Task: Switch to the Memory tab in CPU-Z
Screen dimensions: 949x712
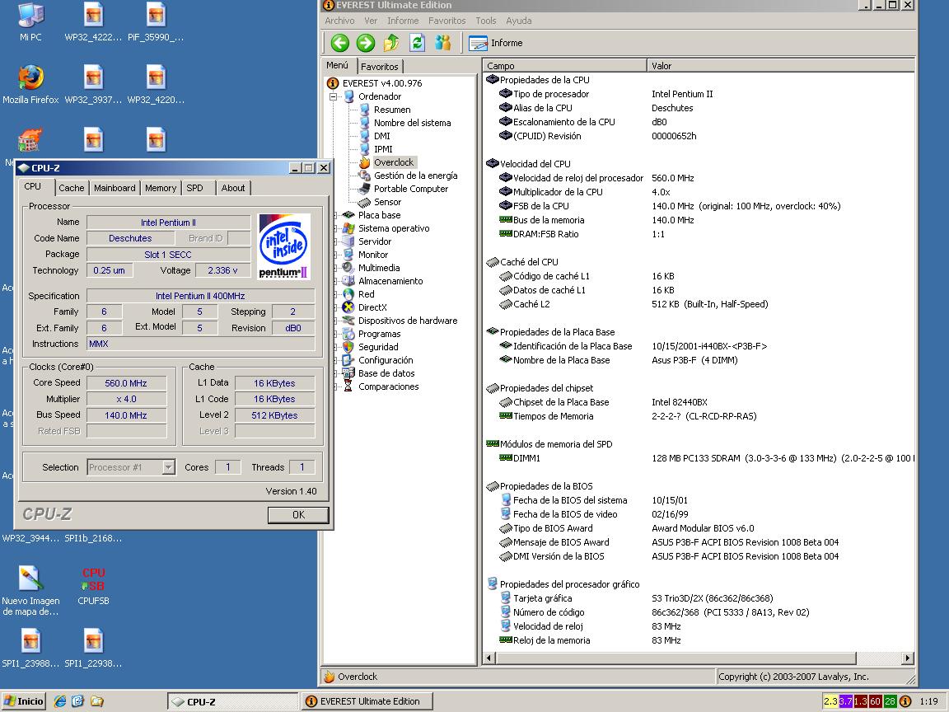Action: pyautogui.click(x=161, y=188)
